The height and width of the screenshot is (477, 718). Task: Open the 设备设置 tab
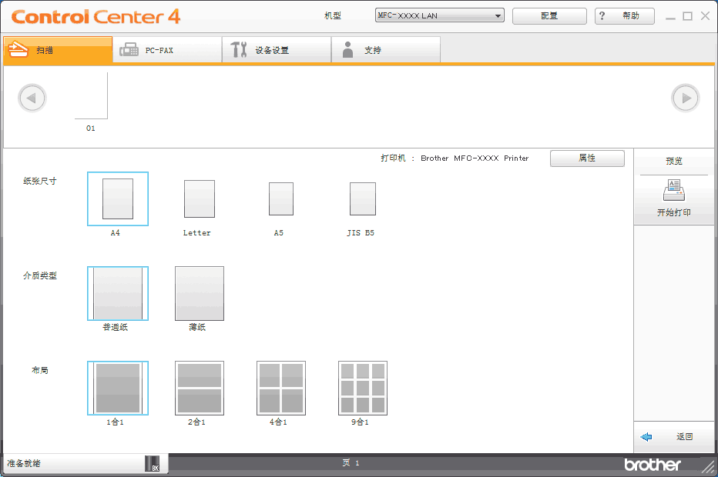277,50
